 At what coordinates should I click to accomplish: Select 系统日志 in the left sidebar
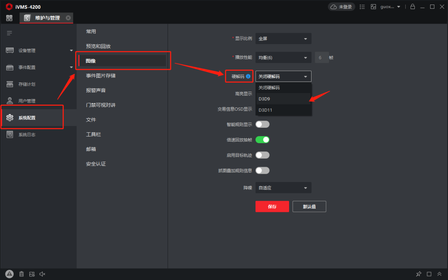27,134
